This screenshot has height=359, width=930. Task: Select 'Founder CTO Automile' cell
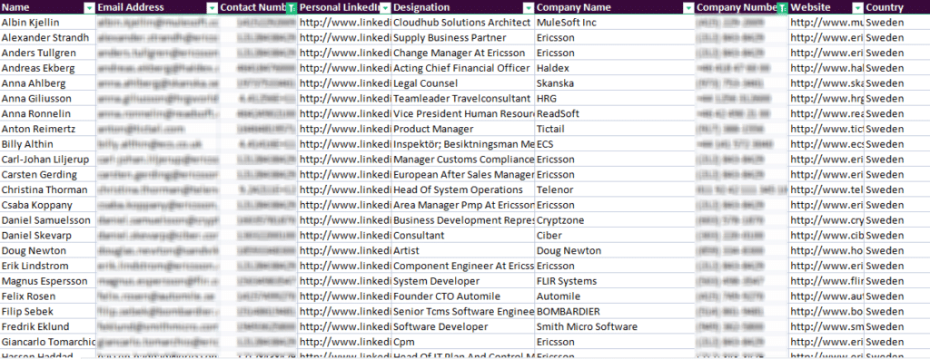462,296
